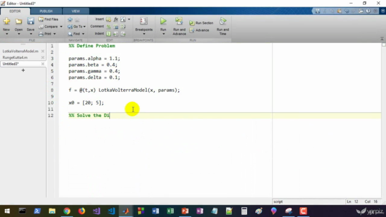Switch to the EDITOR tab
The height and width of the screenshot is (217, 386).
point(15,11)
